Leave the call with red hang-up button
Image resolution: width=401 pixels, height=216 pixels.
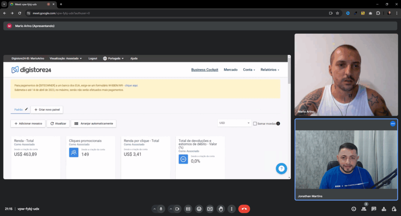[x=244, y=209]
